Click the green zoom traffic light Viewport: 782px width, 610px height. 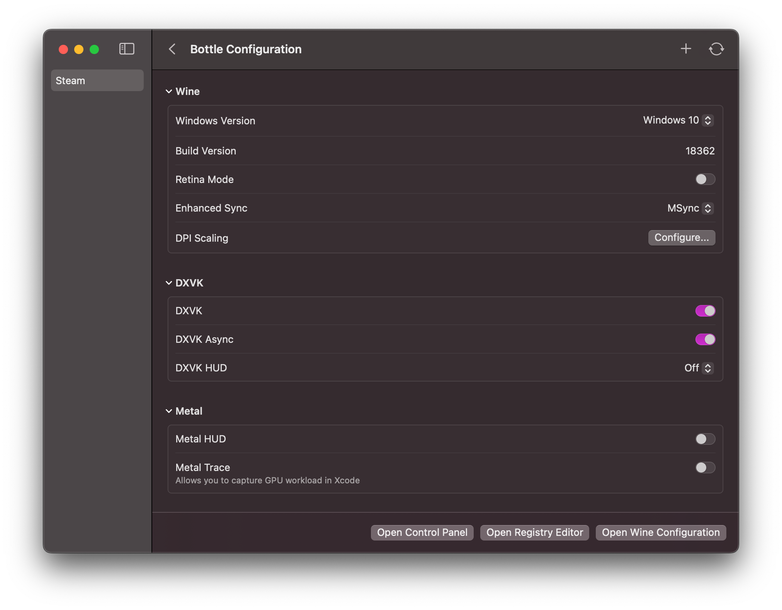(94, 49)
